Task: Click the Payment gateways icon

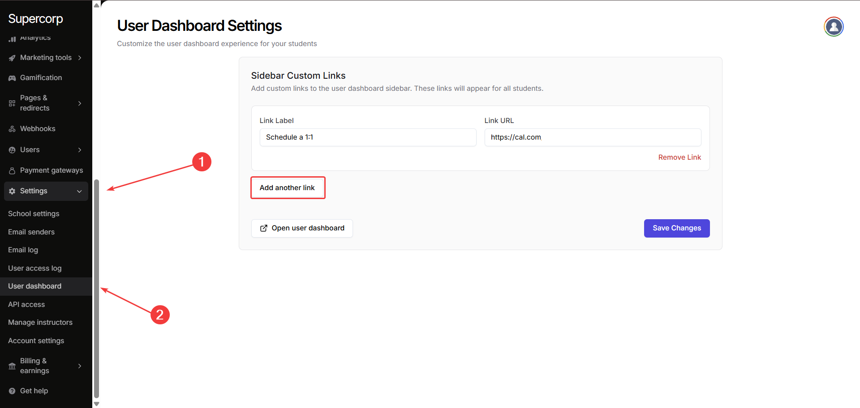Action: (12, 170)
